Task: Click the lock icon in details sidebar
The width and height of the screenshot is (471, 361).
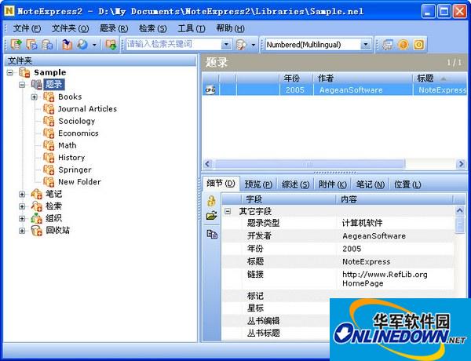Action: point(212,201)
